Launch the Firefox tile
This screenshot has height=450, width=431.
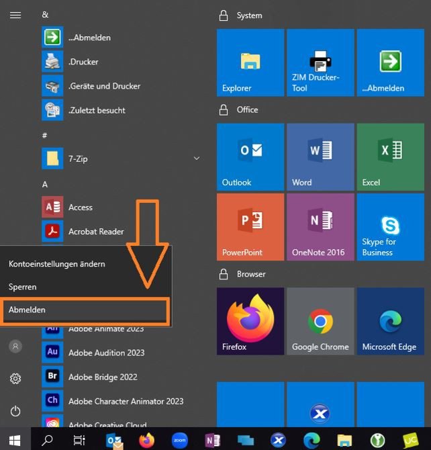pyautogui.click(x=250, y=322)
